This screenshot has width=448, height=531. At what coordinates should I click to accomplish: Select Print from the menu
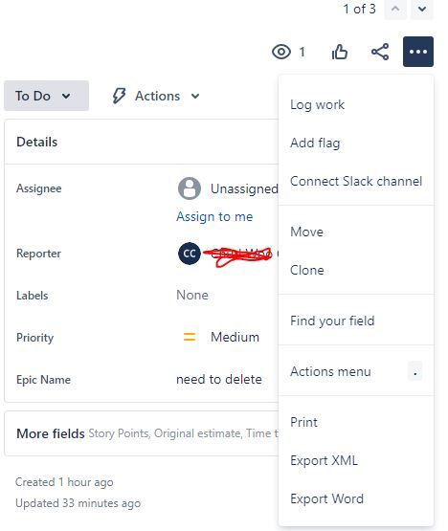point(356,422)
